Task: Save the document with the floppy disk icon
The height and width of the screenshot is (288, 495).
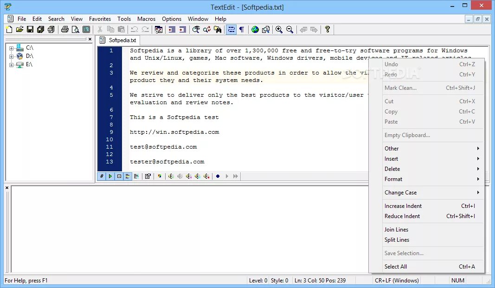Action: tap(30, 30)
